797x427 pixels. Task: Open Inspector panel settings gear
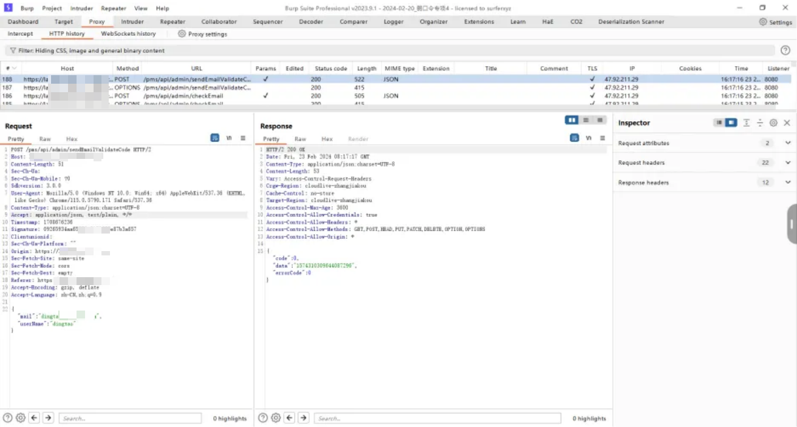click(x=773, y=123)
